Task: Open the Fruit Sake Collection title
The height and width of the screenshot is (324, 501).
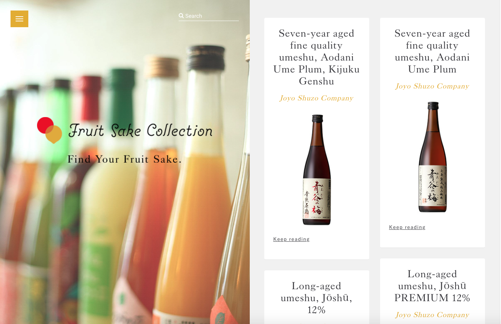Action: 140,130
